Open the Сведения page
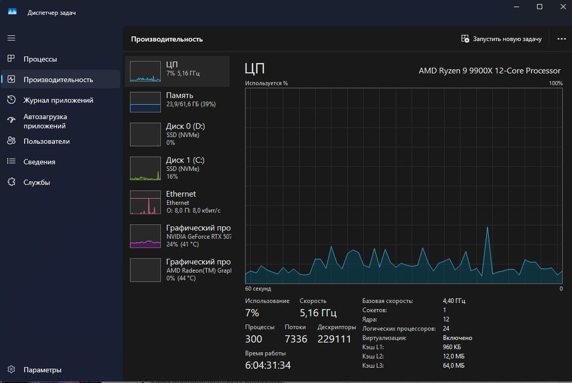572x383 pixels. (x=61, y=161)
